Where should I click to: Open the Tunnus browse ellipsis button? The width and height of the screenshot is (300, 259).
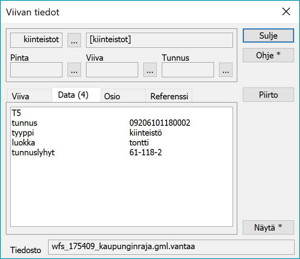[x=225, y=70]
